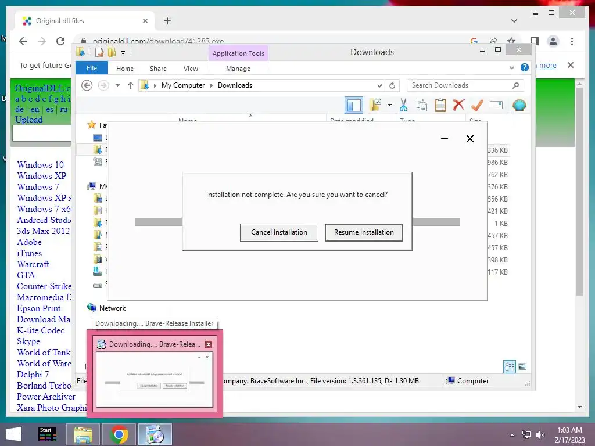Minimize the Brave installer window
595x446 pixels.
click(445, 139)
